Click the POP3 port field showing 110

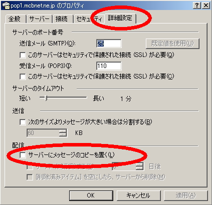109,66
